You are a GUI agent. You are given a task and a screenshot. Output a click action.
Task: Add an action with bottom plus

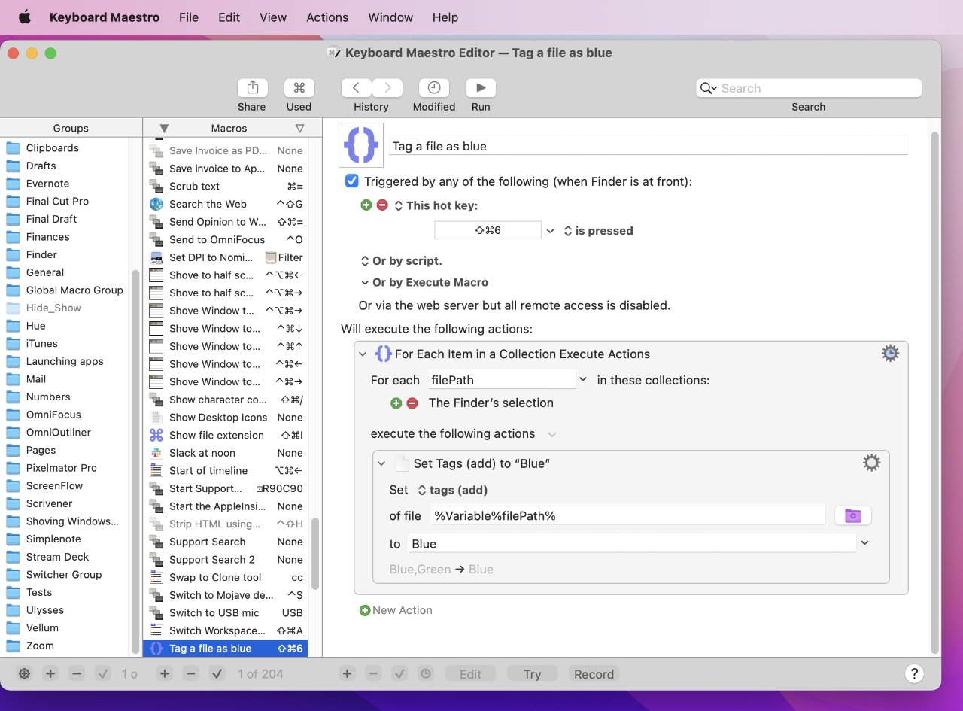(x=347, y=674)
